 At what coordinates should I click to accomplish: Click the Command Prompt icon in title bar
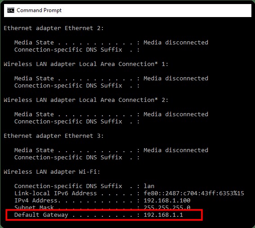[x=11, y=10]
